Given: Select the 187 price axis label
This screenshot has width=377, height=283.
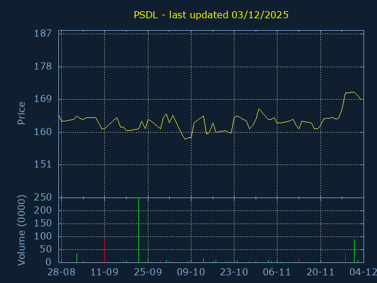Looking at the screenshot, I should coord(43,34).
